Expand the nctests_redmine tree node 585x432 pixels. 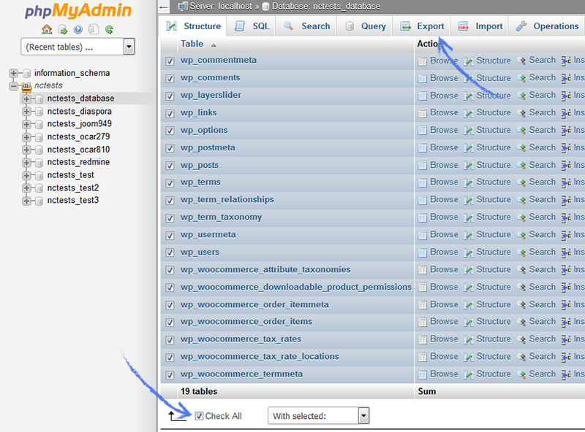coord(26,163)
